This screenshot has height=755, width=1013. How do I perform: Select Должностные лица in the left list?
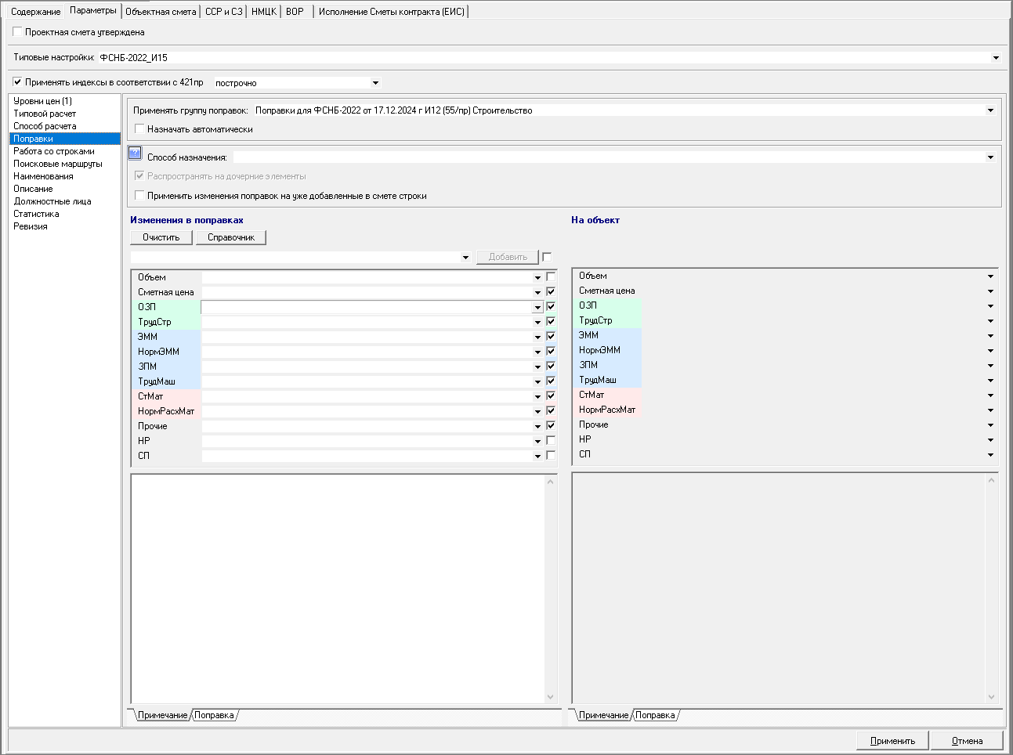52,201
